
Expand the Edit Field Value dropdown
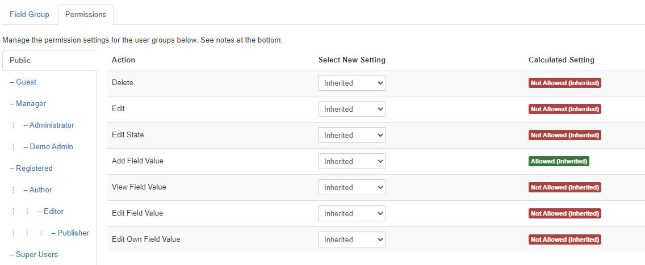pyautogui.click(x=352, y=213)
